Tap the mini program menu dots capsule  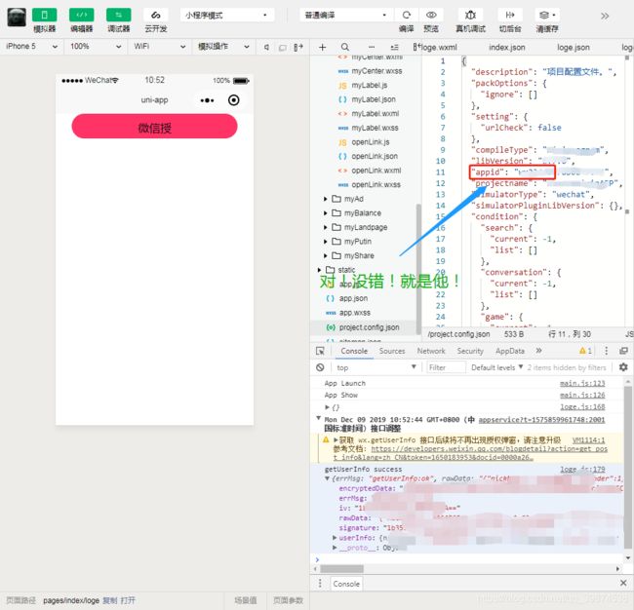click(207, 100)
